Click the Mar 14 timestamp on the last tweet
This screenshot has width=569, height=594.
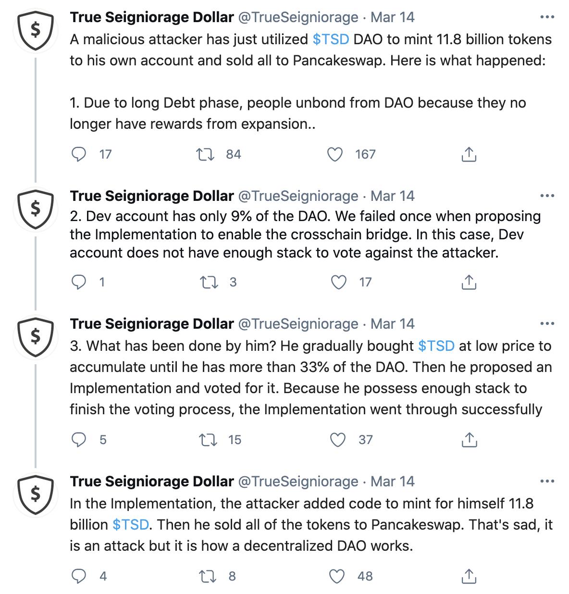point(393,482)
